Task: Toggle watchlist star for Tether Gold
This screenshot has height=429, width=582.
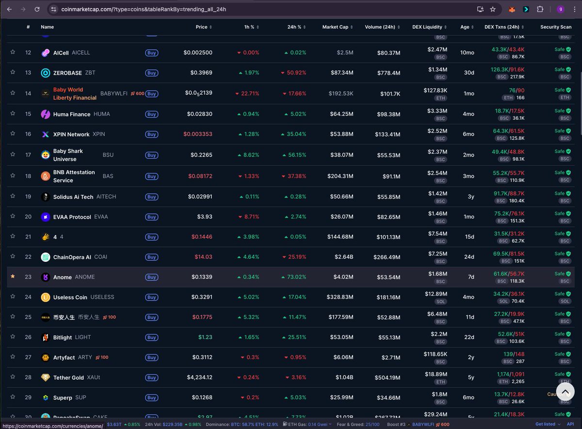Action: click(x=13, y=377)
